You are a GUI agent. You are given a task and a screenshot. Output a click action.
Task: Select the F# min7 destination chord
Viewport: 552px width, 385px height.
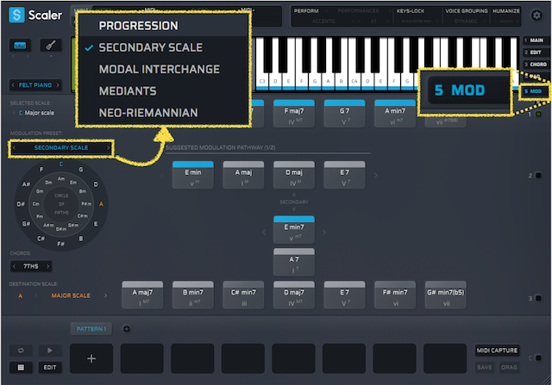[x=395, y=295]
